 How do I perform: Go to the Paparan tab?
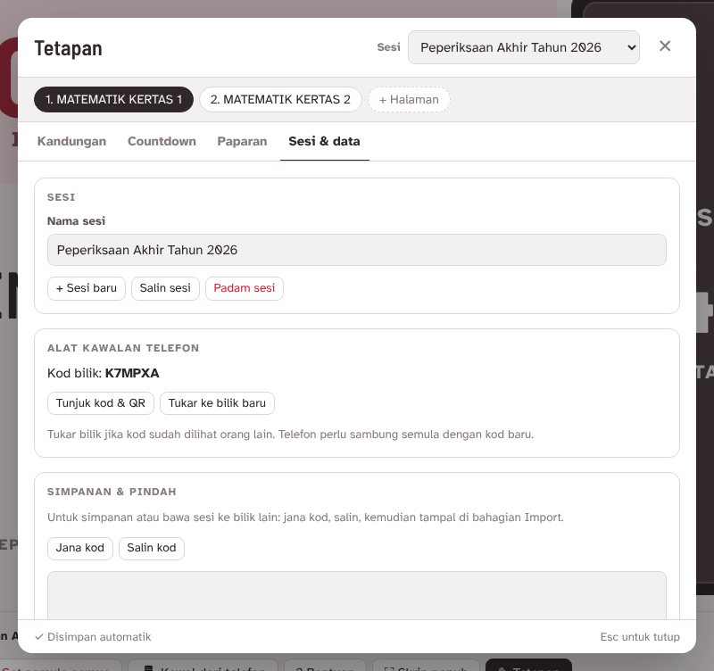pyautogui.click(x=242, y=141)
